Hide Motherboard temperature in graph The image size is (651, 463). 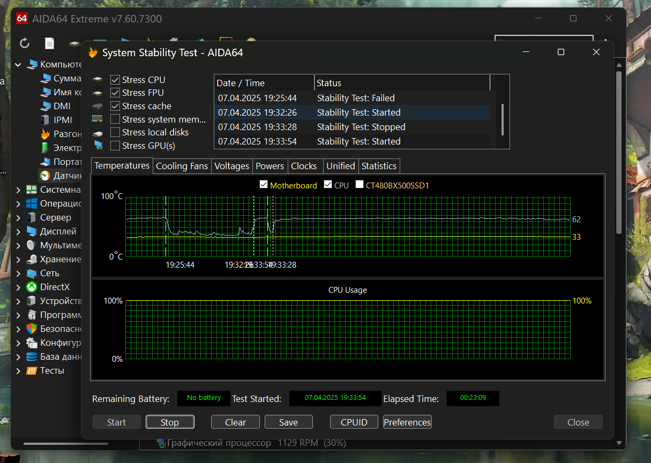tap(263, 185)
